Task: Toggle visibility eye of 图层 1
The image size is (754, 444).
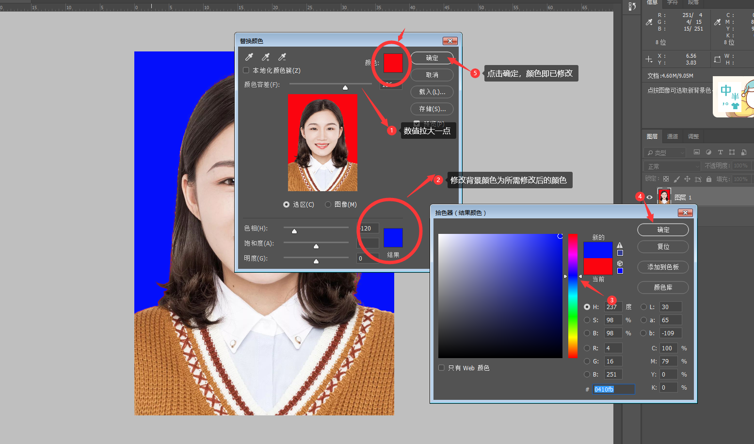Action: point(649,197)
